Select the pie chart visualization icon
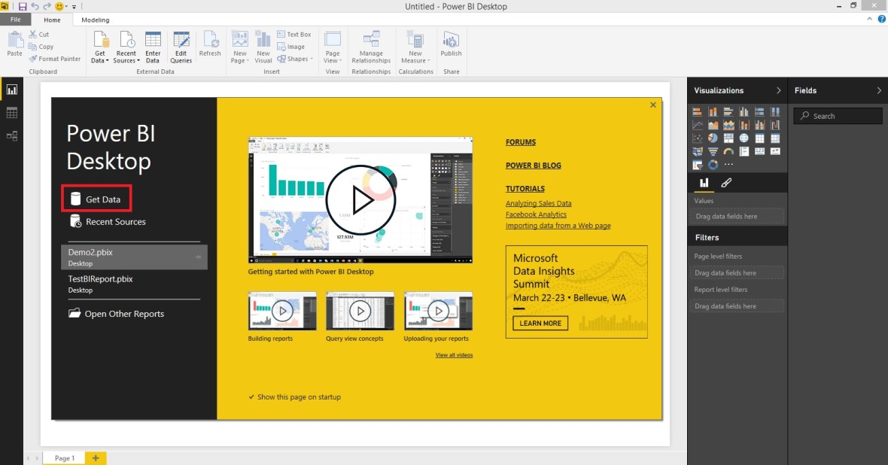888x465 pixels. tap(713, 138)
